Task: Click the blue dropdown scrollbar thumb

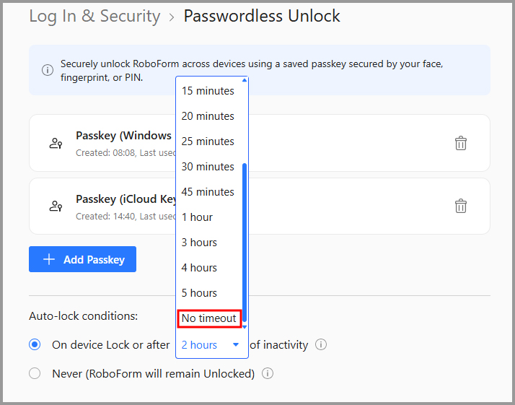Action: (244, 243)
